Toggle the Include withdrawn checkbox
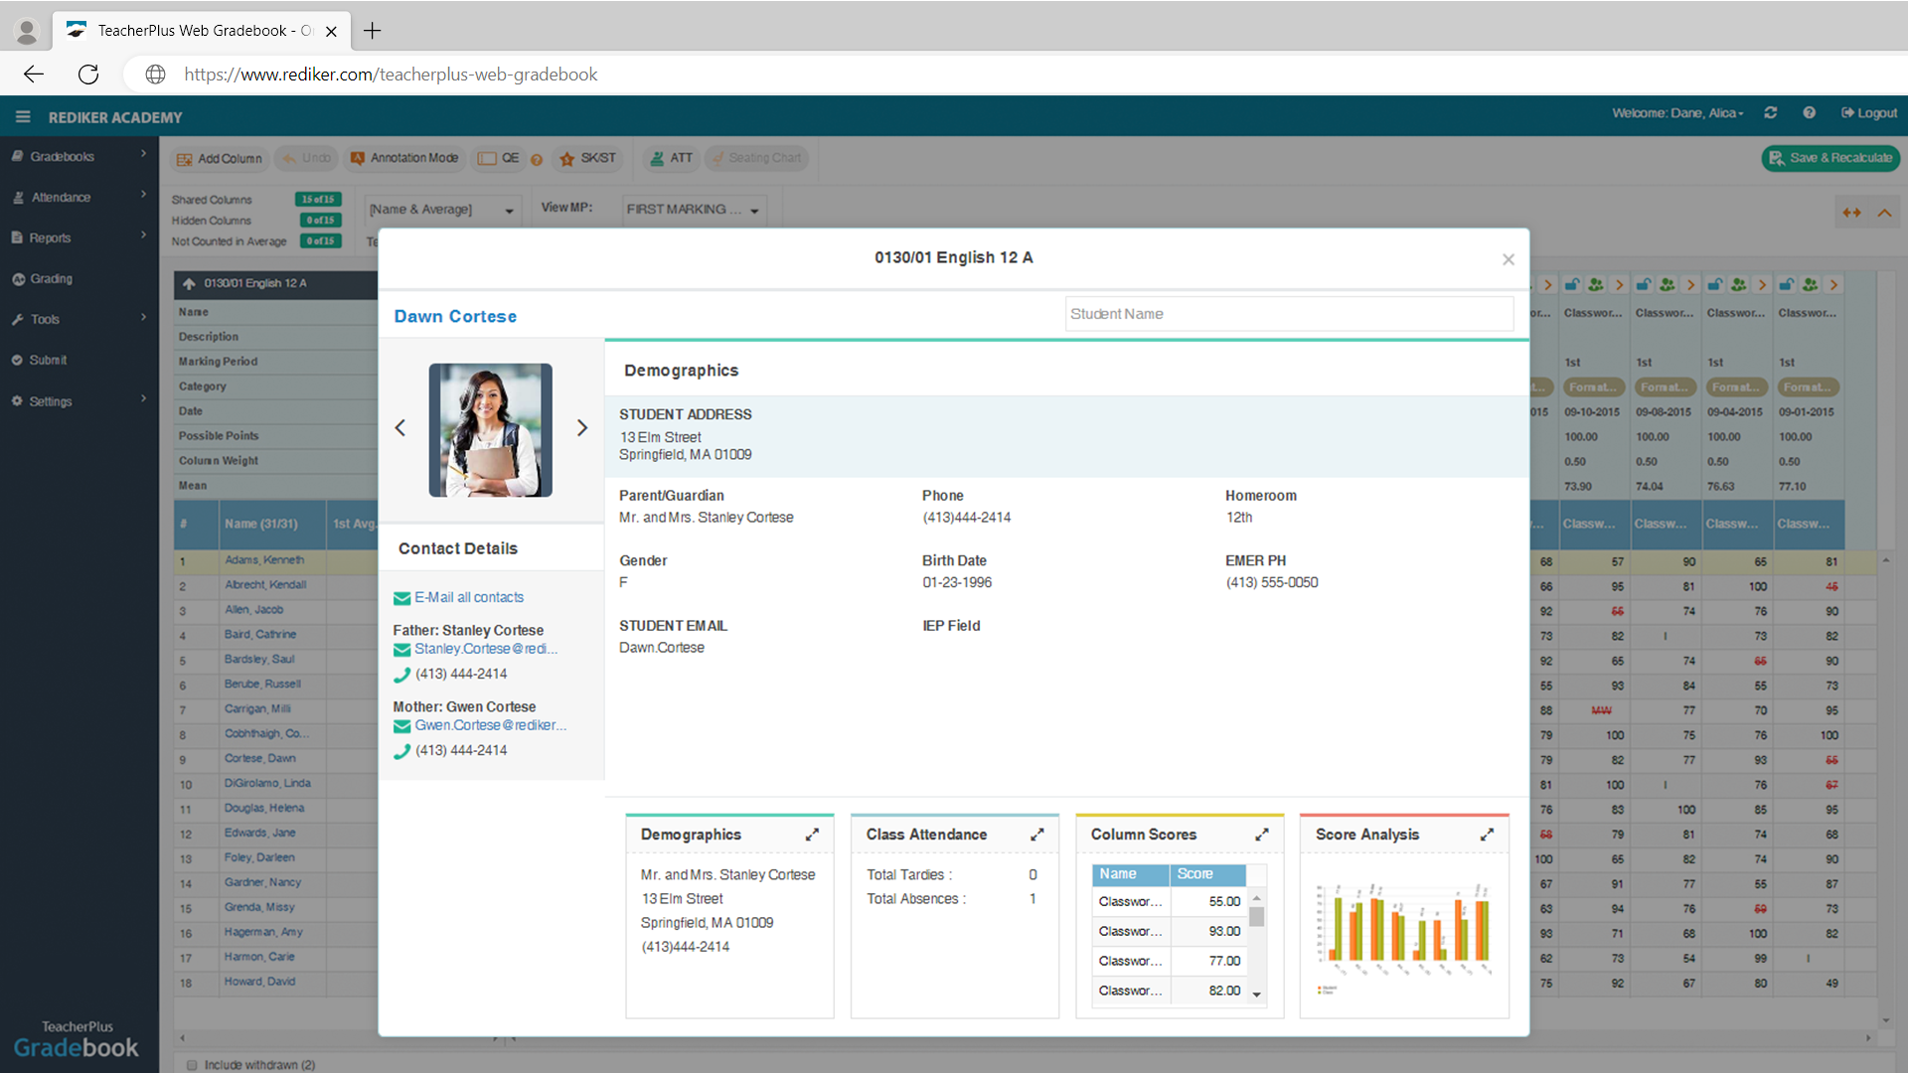Image resolution: width=1908 pixels, height=1073 pixels. [192, 1065]
